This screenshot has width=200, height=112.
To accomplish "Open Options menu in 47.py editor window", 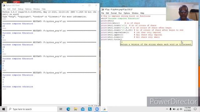I will (127, 13).
